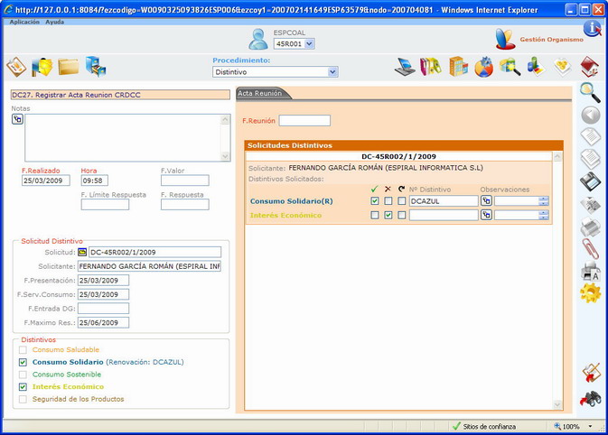This screenshot has height=435, width=608.
Task: Open the Notas expand icon
Action: point(17,119)
